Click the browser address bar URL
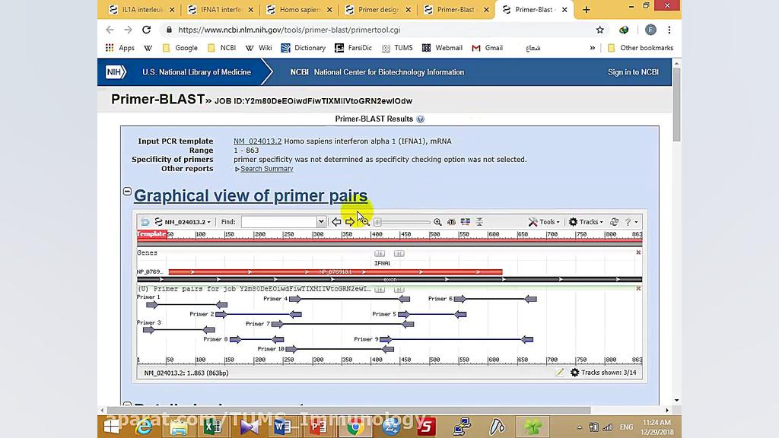The width and height of the screenshot is (779, 438). click(x=289, y=30)
